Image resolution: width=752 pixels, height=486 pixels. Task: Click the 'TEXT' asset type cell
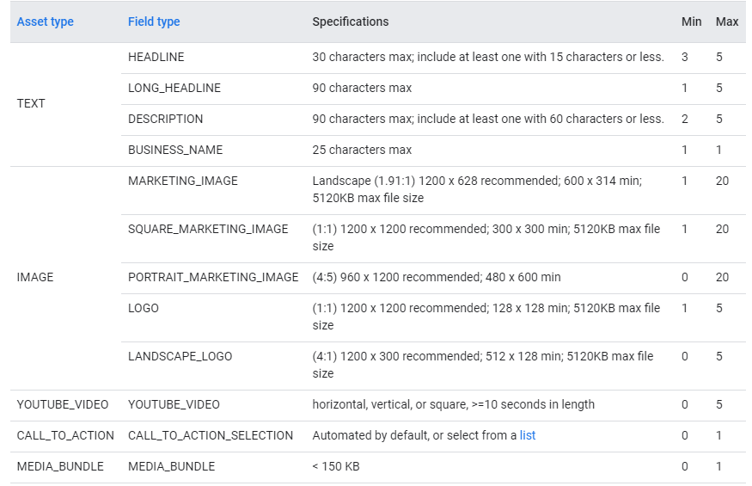click(31, 103)
